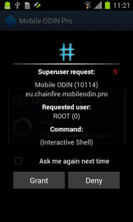Tap the eu.chainfire.mobileodin.pro package name
This screenshot has width=133, height=222.
pos(66,94)
